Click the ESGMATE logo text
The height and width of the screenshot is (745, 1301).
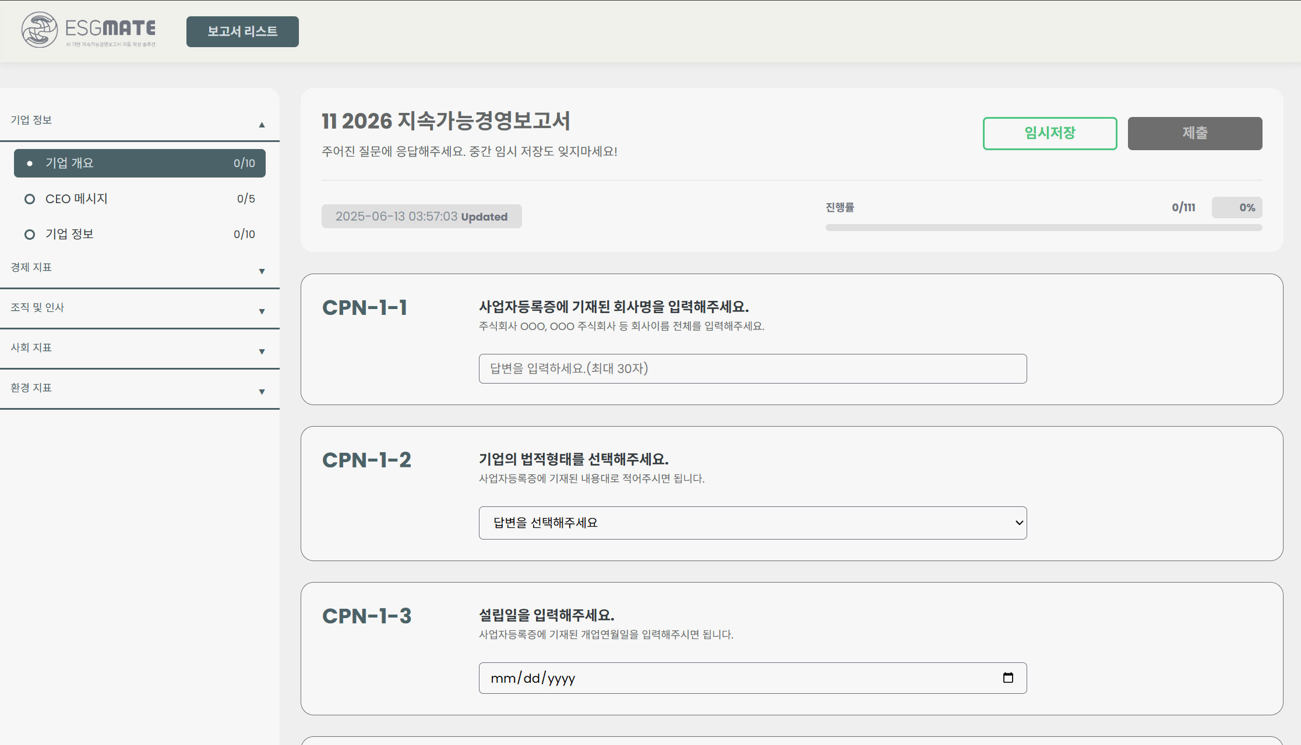(x=110, y=28)
